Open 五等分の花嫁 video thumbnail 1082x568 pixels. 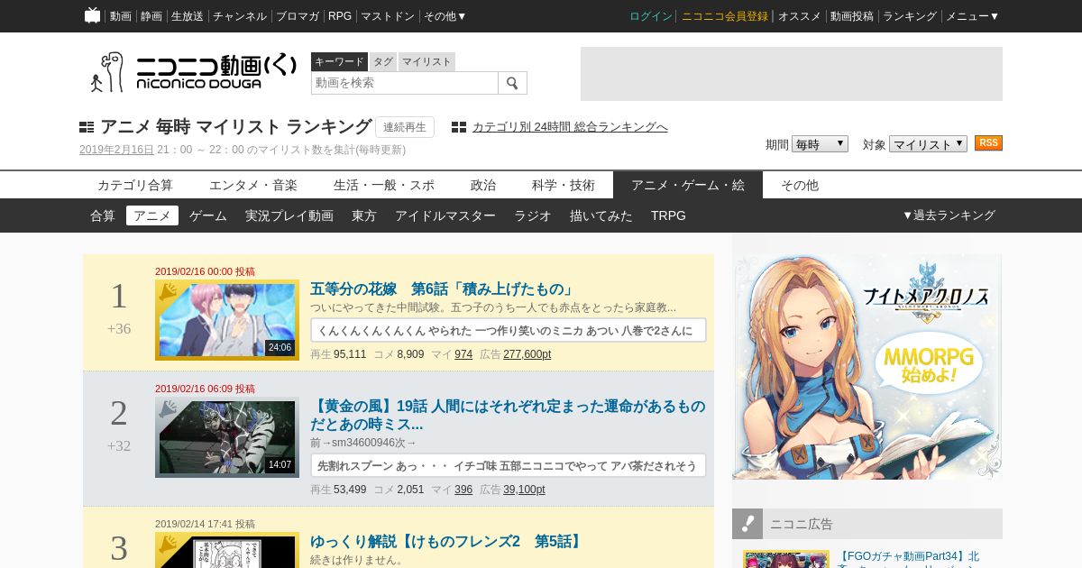click(227, 320)
